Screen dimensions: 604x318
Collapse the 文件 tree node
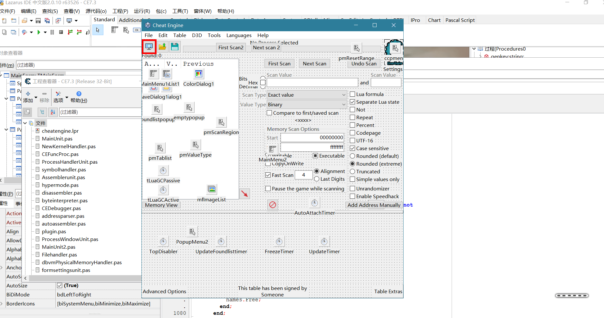click(25, 123)
